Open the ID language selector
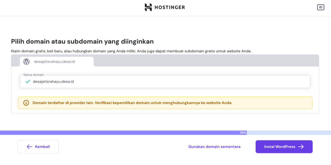Viewport: 331px width, 165px height. point(321,7)
